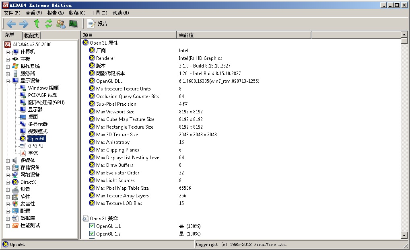This screenshot has width=410, height=250.
Task: Expand the 性能测试 tree node
Action: [8, 226]
